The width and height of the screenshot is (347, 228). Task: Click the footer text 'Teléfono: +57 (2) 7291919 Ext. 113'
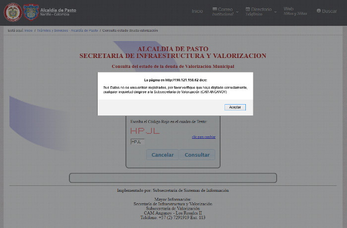point(173,218)
